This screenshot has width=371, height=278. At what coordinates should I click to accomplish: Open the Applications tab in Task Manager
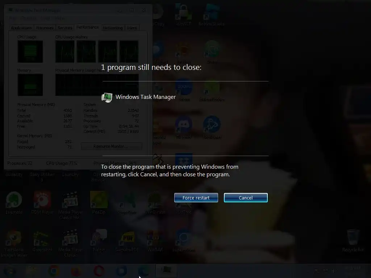(x=21, y=28)
